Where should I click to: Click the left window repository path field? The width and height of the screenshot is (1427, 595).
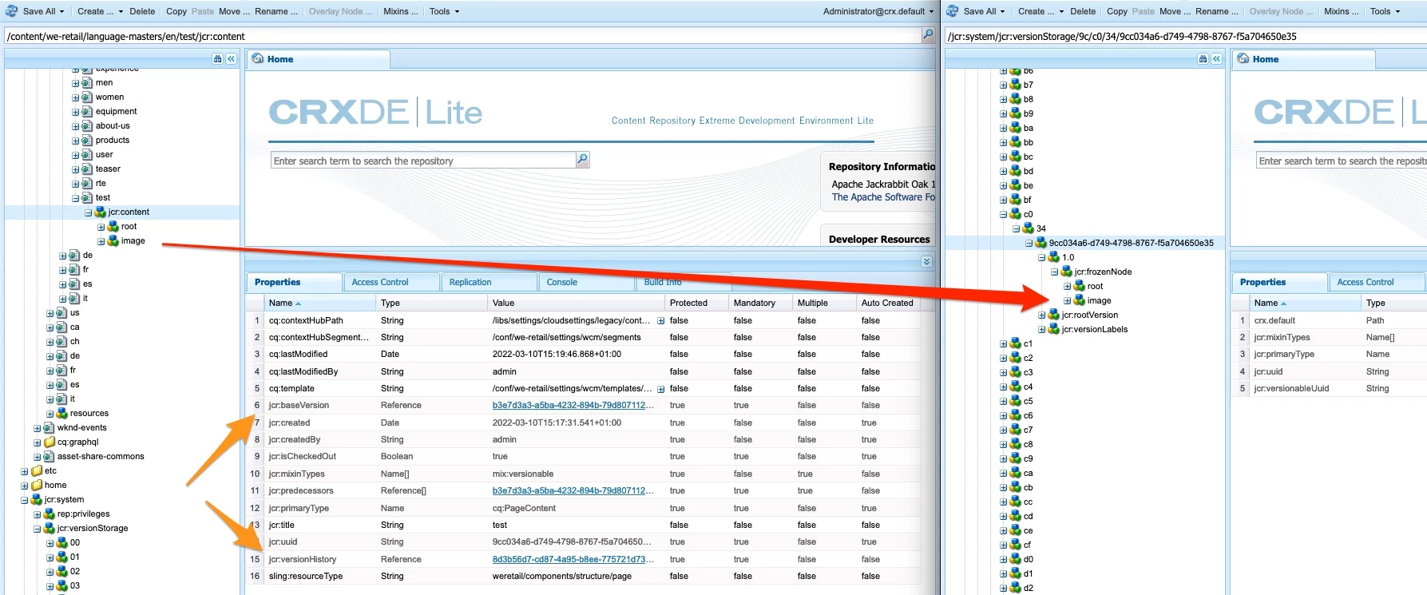click(x=462, y=36)
